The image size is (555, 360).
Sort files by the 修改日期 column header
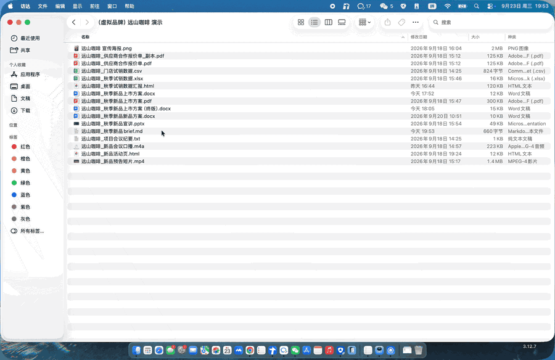pyautogui.click(x=419, y=37)
